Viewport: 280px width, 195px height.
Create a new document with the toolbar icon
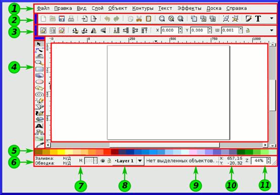(x=44, y=19)
